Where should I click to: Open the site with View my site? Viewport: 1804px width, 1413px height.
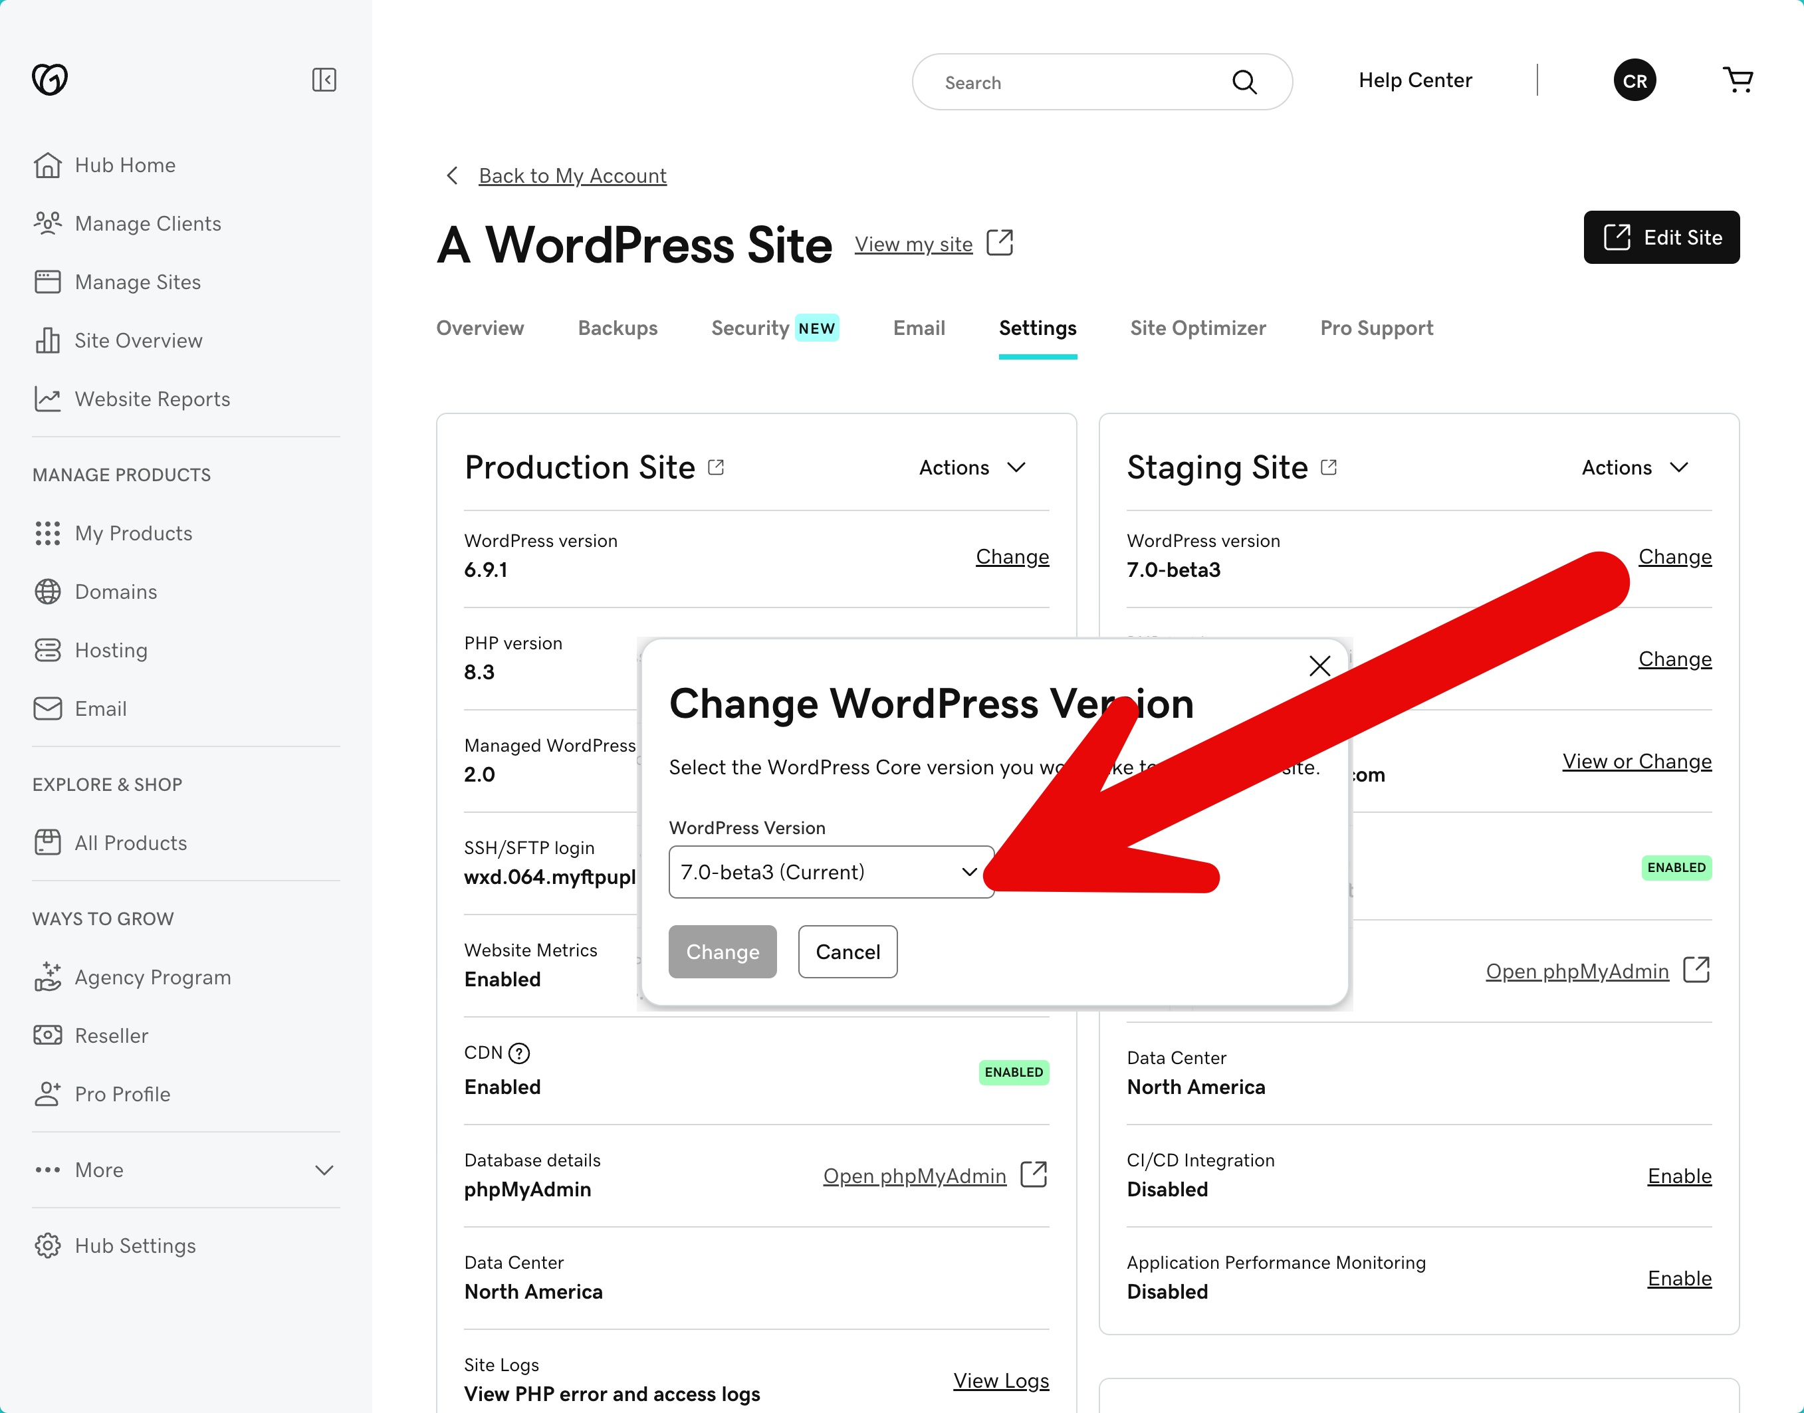[x=913, y=244]
